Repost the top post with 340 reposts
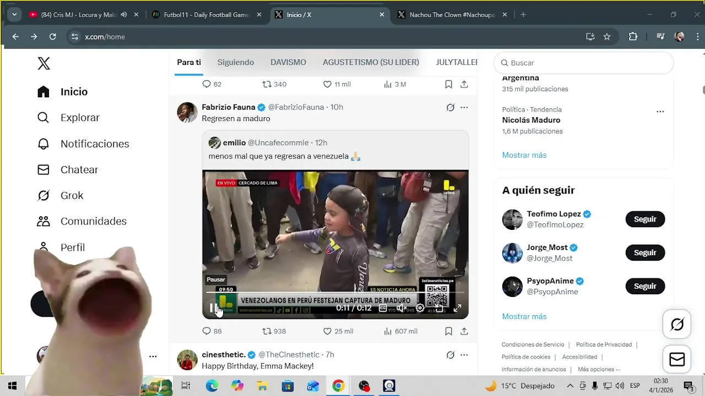This screenshot has width=705, height=396. click(x=274, y=84)
